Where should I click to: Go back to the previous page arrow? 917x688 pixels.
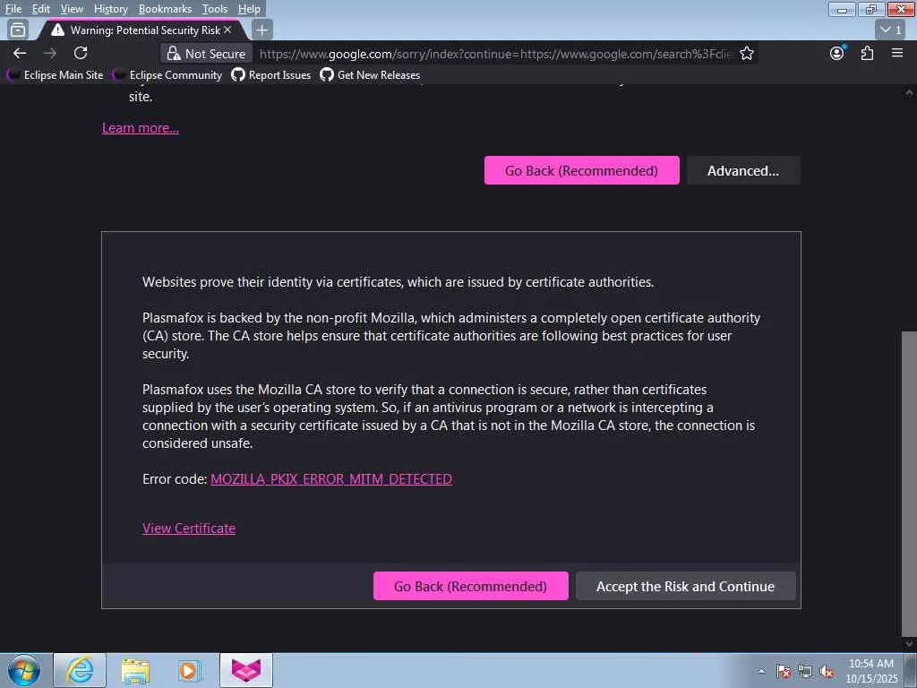(x=20, y=53)
